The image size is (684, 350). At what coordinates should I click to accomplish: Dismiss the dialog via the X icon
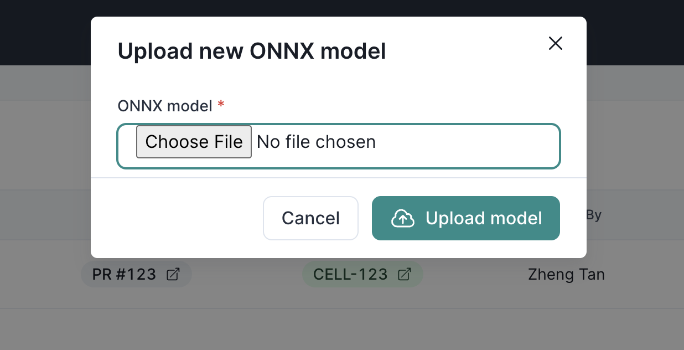pyautogui.click(x=555, y=43)
